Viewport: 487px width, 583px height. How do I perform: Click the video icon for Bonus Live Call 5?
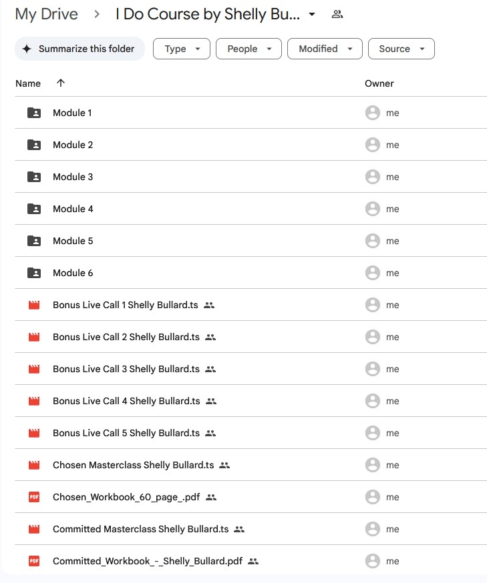point(34,433)
